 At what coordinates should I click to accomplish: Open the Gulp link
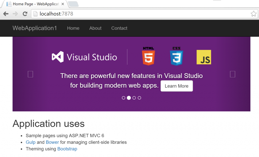coord(31,142)
